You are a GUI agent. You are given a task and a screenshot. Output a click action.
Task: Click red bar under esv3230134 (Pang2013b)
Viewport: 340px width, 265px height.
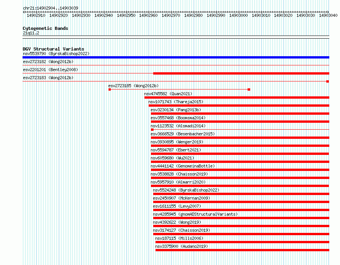(x=240, y=114)
